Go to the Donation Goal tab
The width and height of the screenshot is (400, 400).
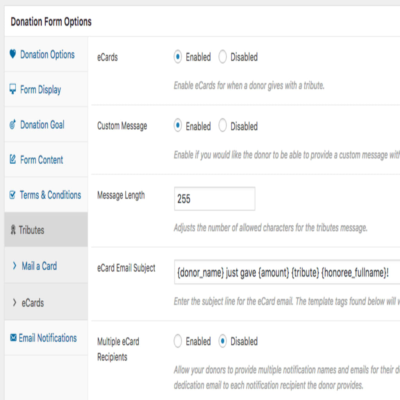[x=46, y=125]
